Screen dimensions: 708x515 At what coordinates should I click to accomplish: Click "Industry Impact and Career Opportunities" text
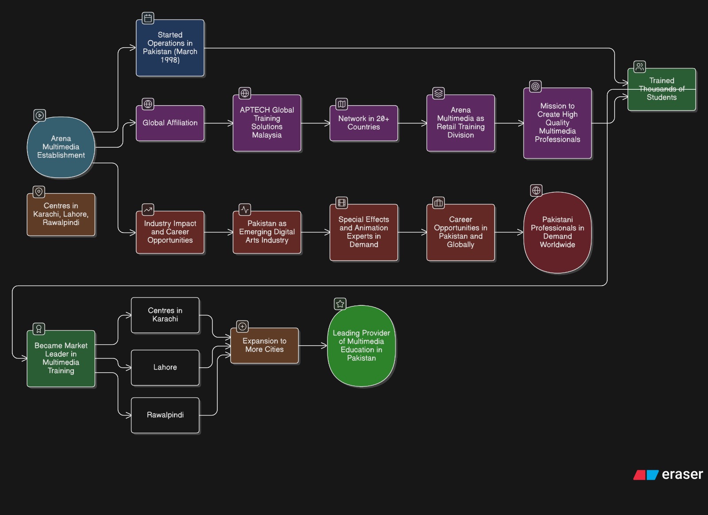pos(170,232)
